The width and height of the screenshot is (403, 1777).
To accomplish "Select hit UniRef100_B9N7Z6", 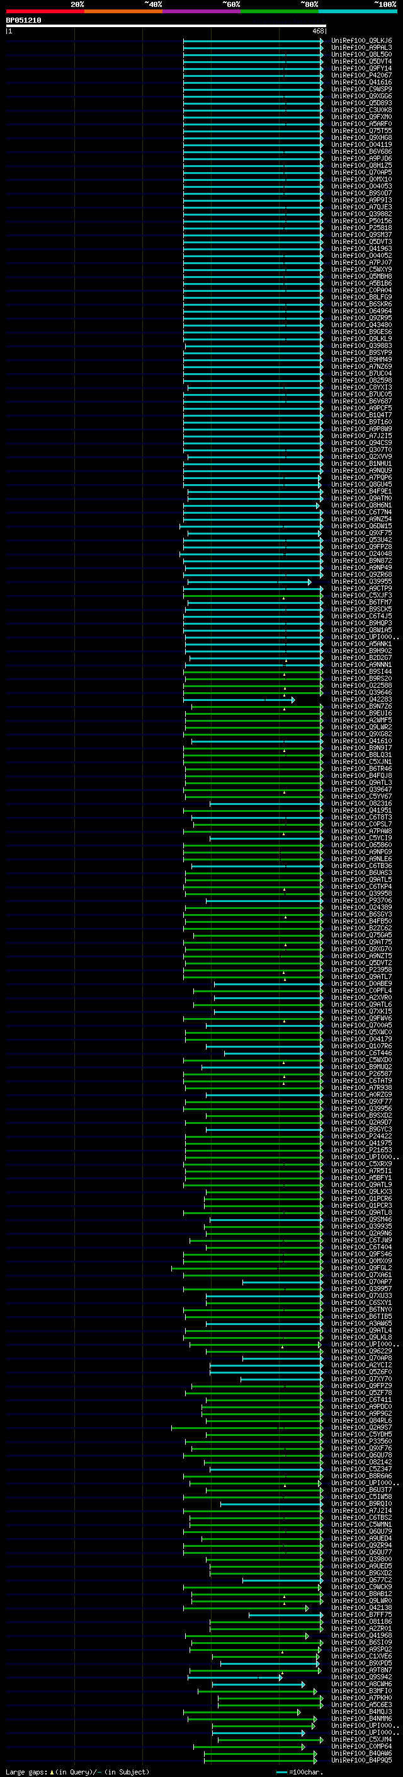I will tap(361, 707).
